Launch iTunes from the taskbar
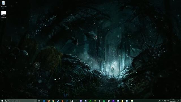Viewport: 181px width, 102px height. tap(109, 101)
